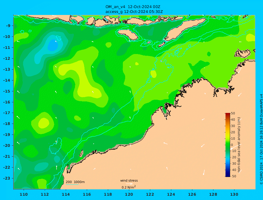Click the "wind stress" legend label
This screenshot has height=200, width=263.
[129, 181]
